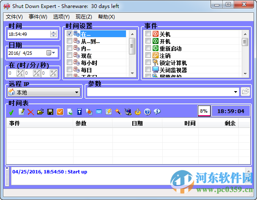Click the document with green arrow icon

[70, 112]
